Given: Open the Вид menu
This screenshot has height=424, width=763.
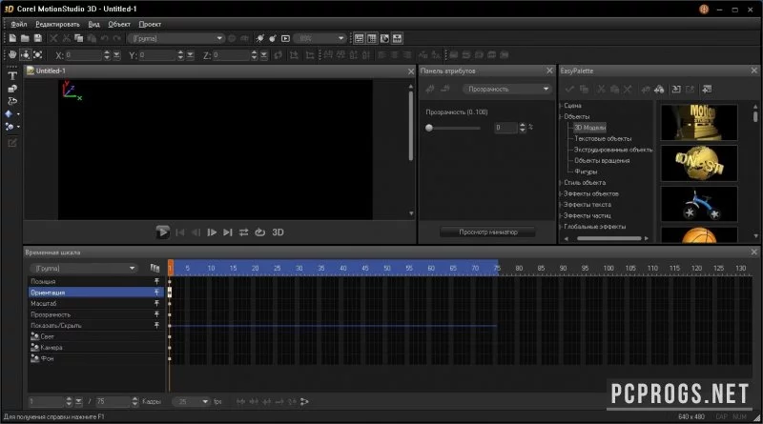Looking at the screenshot, I should (93, 24).
